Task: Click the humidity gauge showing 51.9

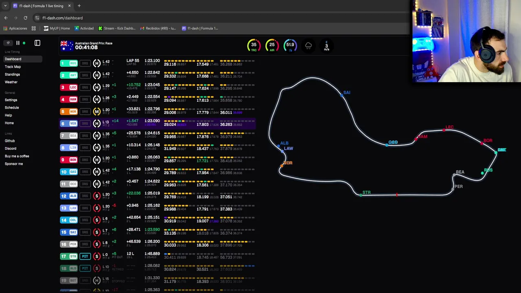Action: pyautogui.click(x=290, y=46)
